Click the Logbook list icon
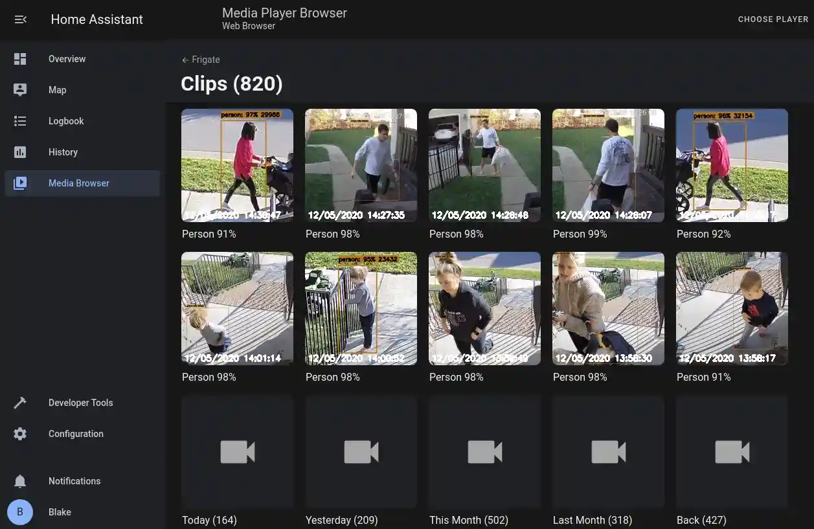 point(20,121)
